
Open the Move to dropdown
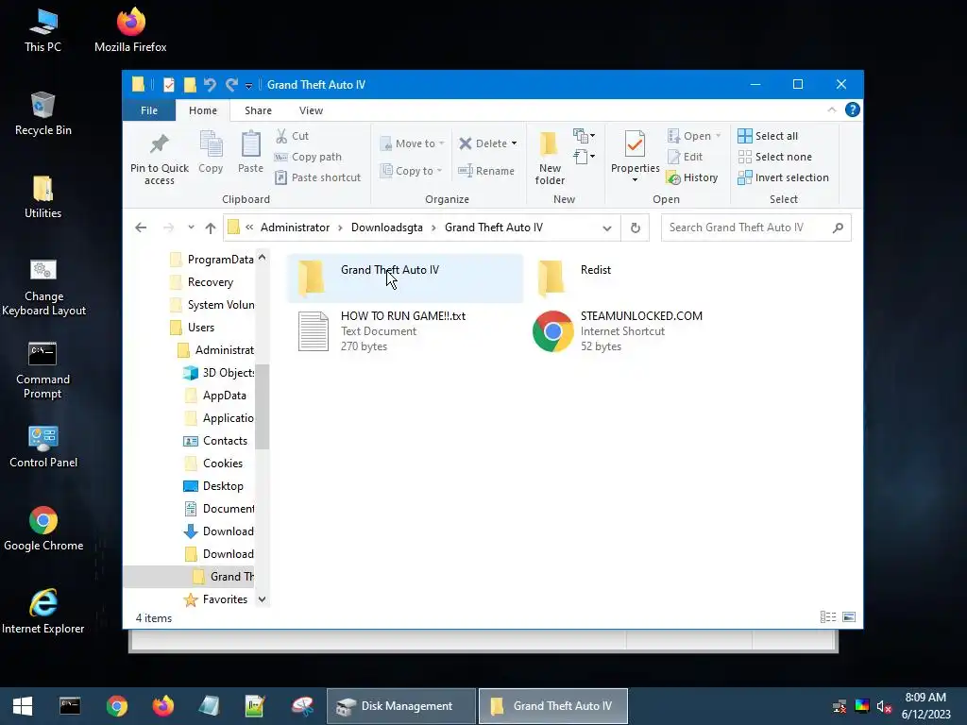[412, 143]
